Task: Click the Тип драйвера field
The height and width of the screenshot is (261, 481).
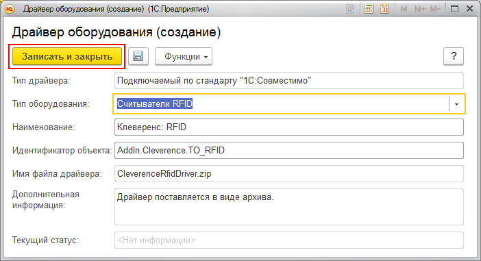Action: pyautogui.click(x=289, y=81)
